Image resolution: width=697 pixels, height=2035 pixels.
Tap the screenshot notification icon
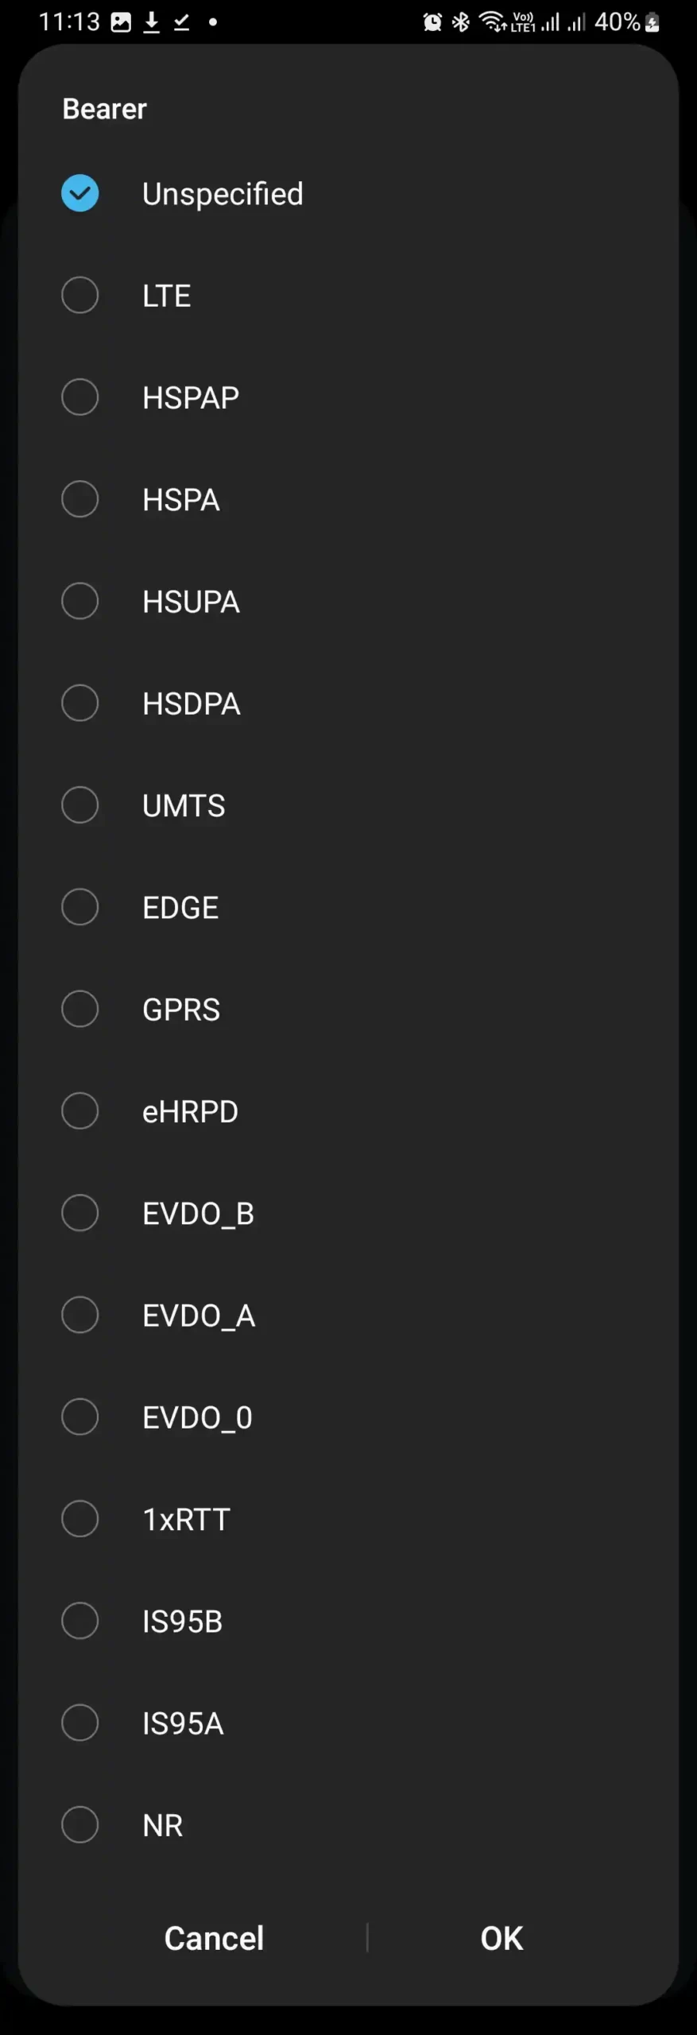[x=120, y=21]
